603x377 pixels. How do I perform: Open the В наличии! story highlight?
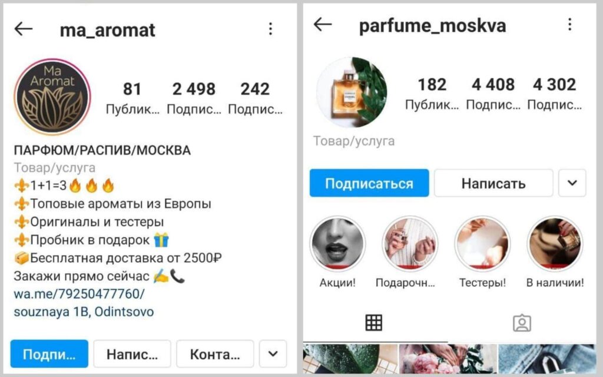point(555,244)
